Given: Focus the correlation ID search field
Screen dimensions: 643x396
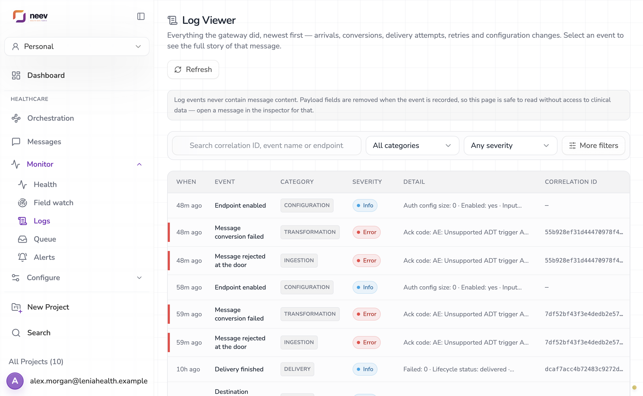Looking at the screenshot, I should pyautogui.click(x=267, y=146).
